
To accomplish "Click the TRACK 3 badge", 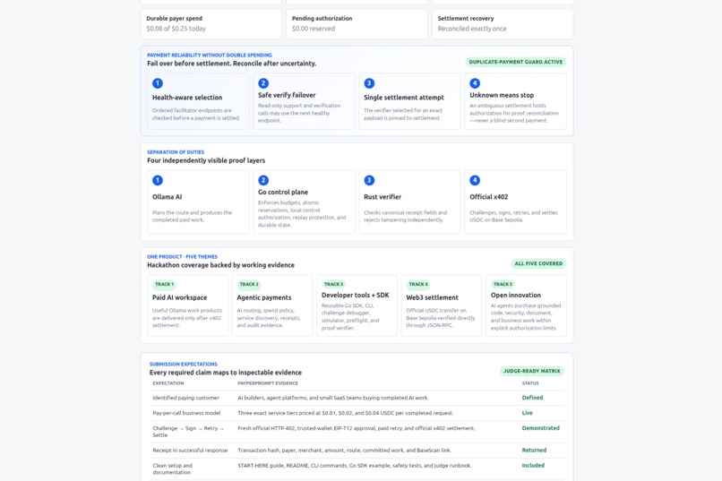I will pos(334,285).
